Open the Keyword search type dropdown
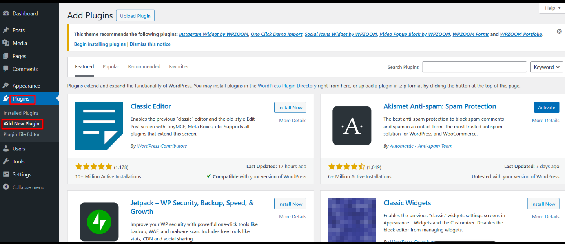This screenshot has height=244, width=565. [x=547, y=67]
